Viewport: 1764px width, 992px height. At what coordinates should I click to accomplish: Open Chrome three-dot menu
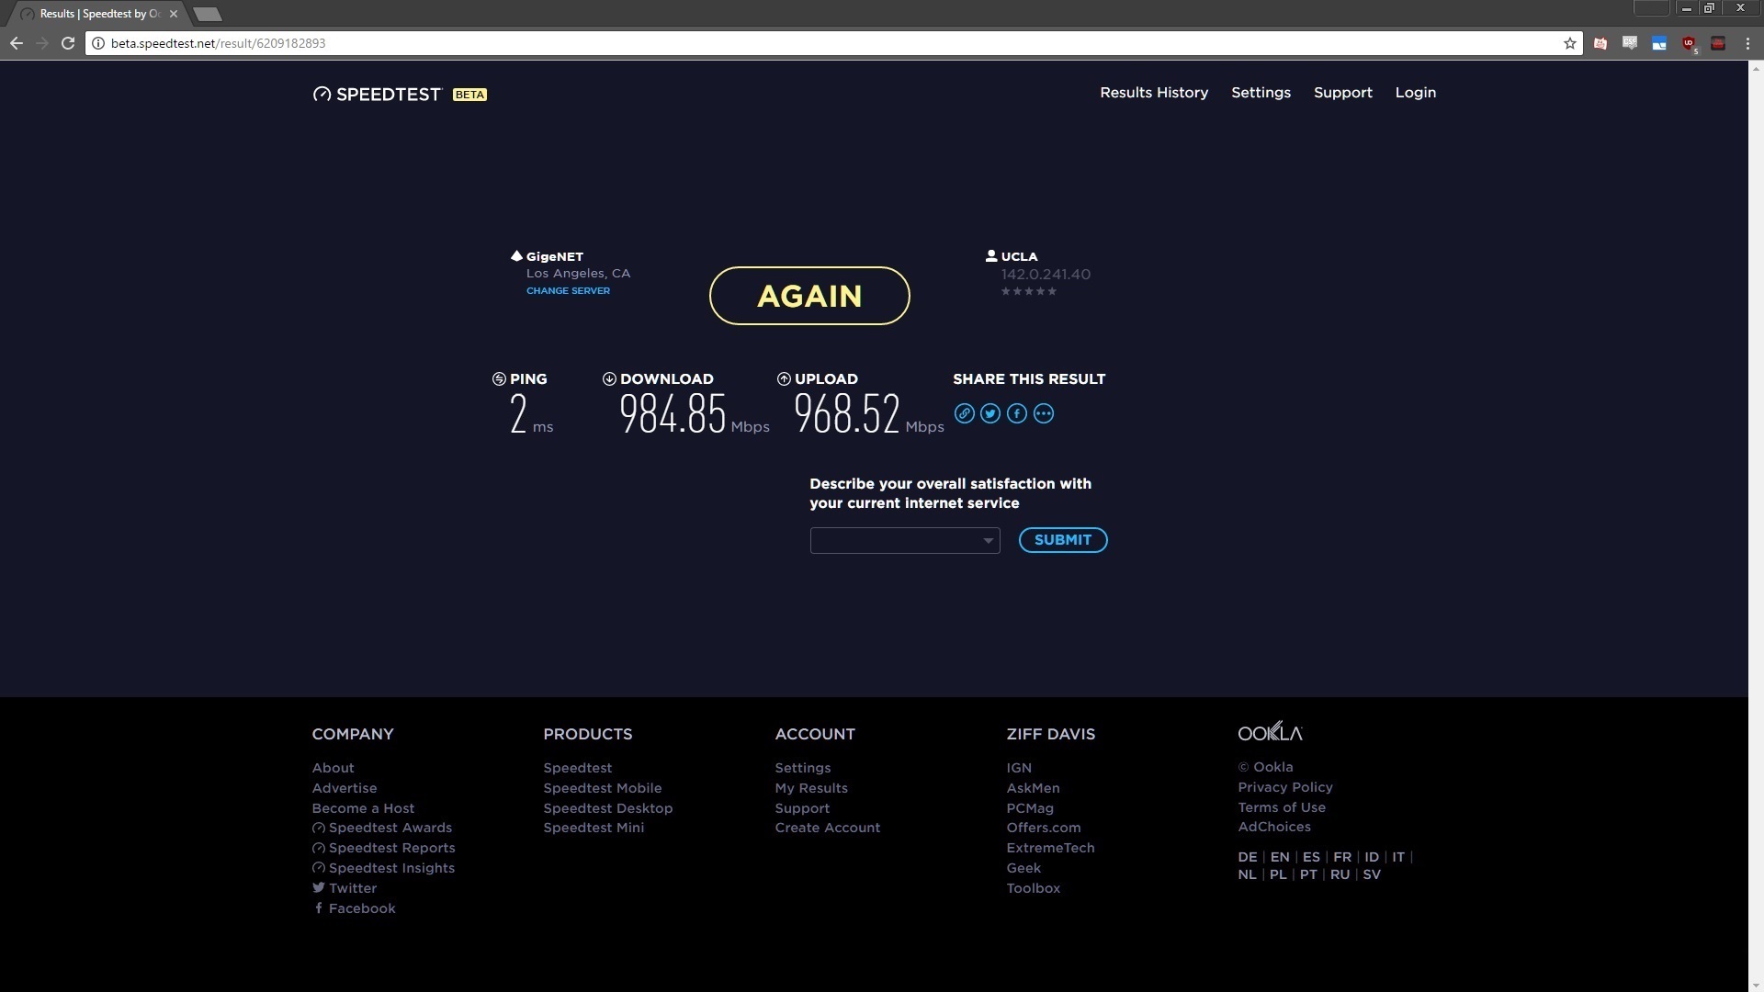pyautogui.click(x=1747, y=43)
